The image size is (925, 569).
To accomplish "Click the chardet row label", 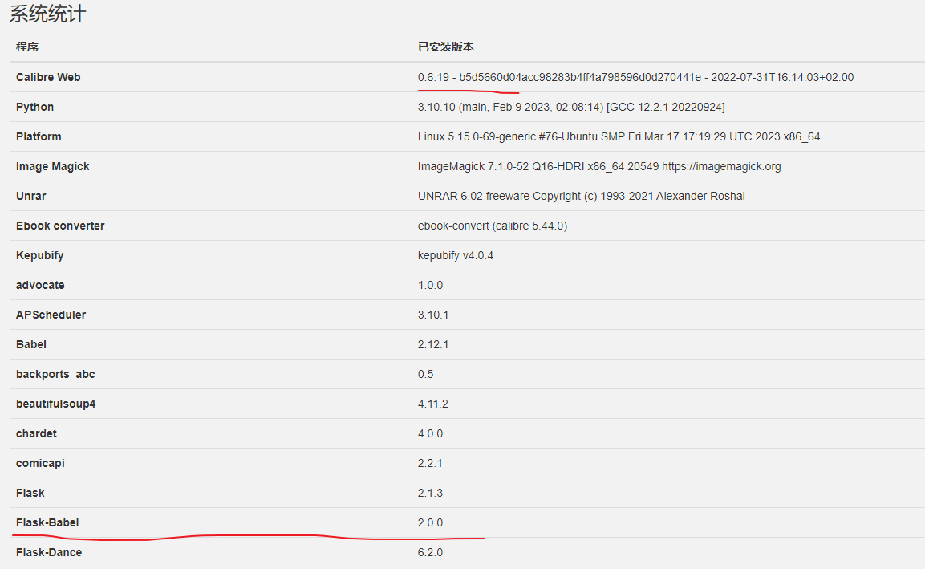I will (x=37, y=433).
